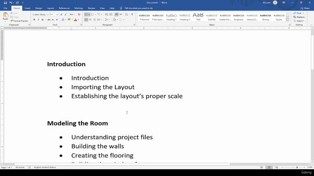Apply the red font color
Image resolution: width=314 pixels, height=176 pixels.
coord(76,20)
